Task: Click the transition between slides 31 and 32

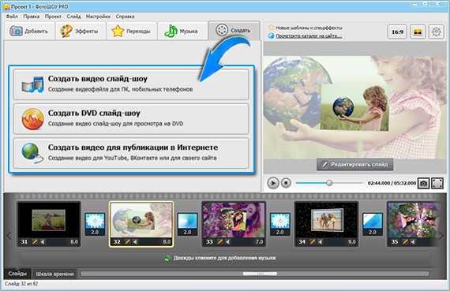Action: (95, 224)
